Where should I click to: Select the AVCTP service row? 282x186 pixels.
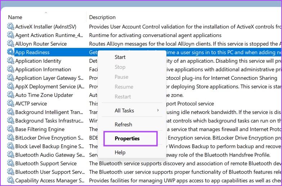tap(31, 104)
